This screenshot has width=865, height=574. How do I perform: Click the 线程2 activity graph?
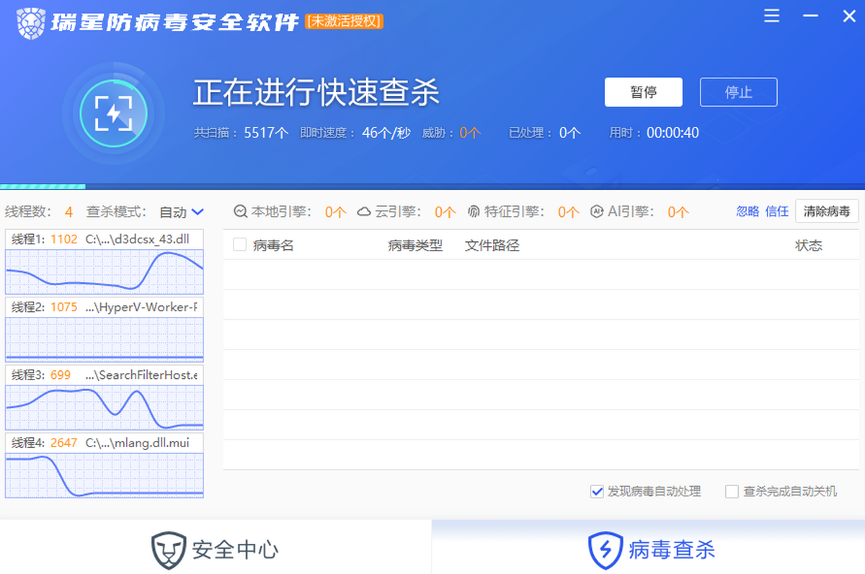tap(105, 339)
